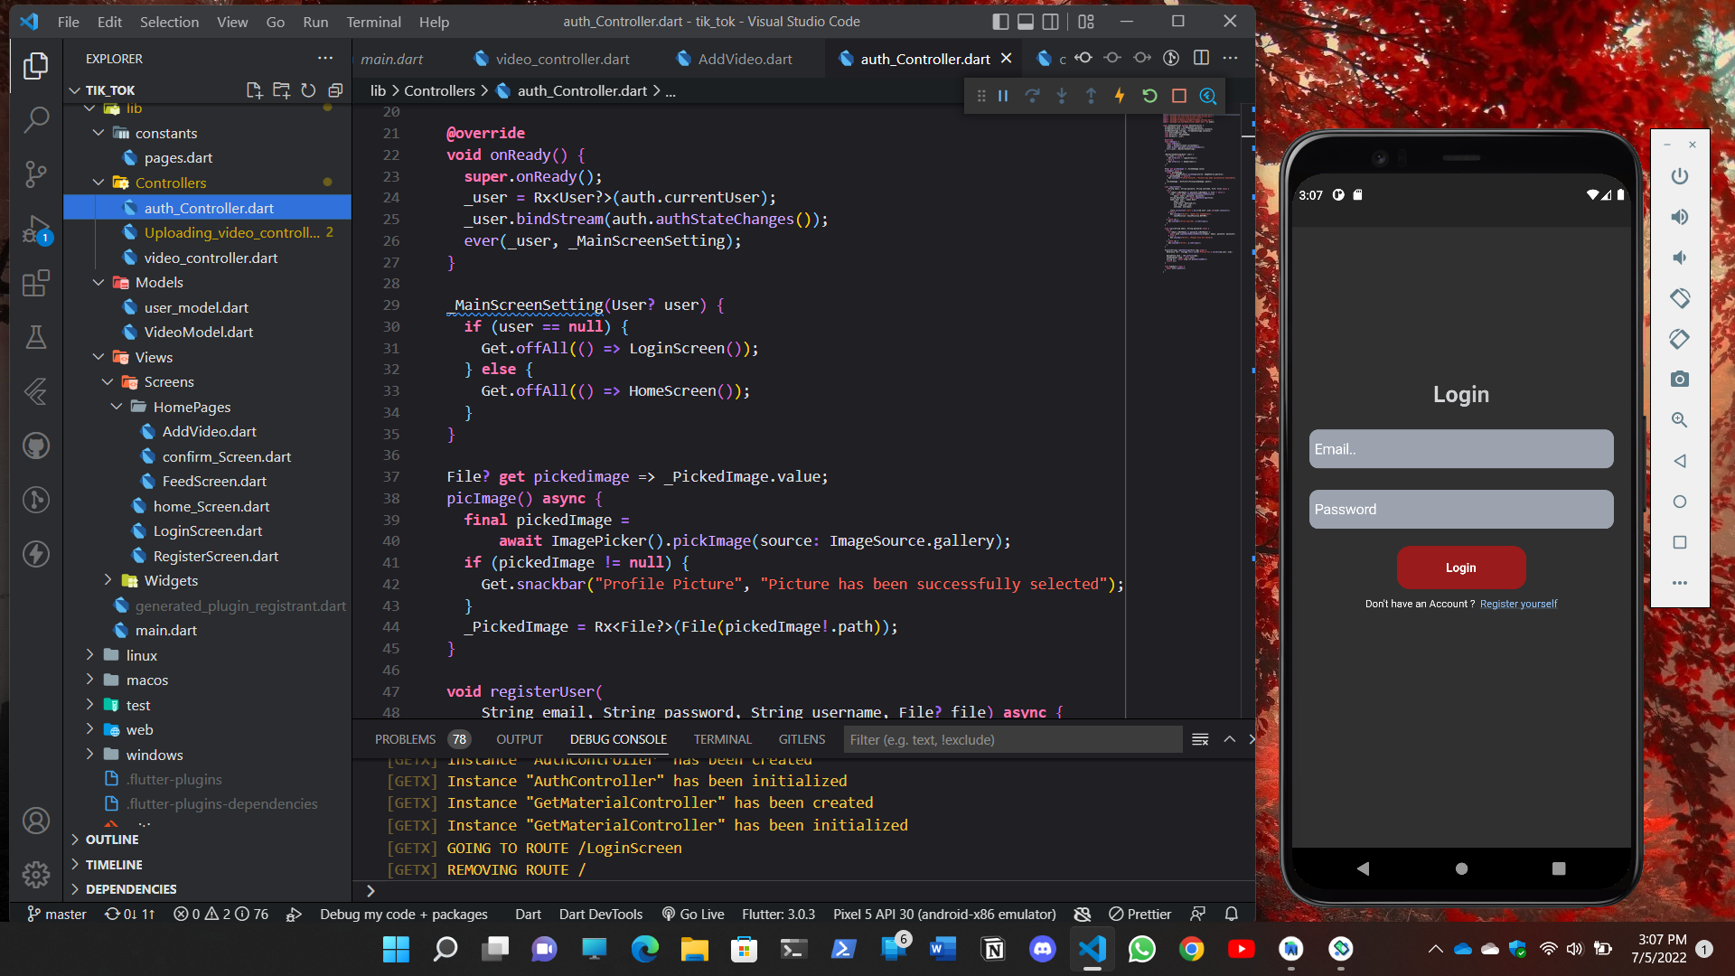Screen dimensions: 1735x976
Task: Switch to the PROBLEMS tab
Action: click(x=405, y=739)
